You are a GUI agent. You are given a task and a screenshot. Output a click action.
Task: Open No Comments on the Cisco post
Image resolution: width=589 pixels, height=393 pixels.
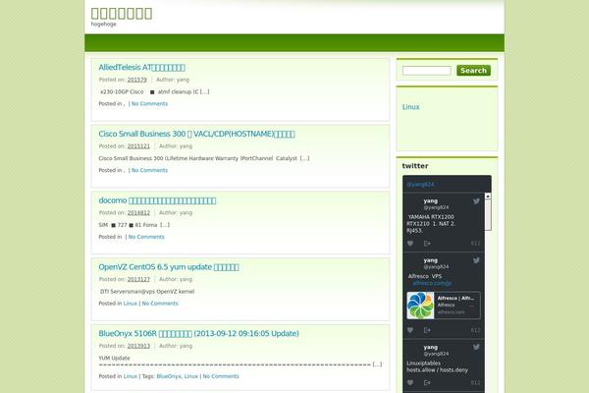149,170
